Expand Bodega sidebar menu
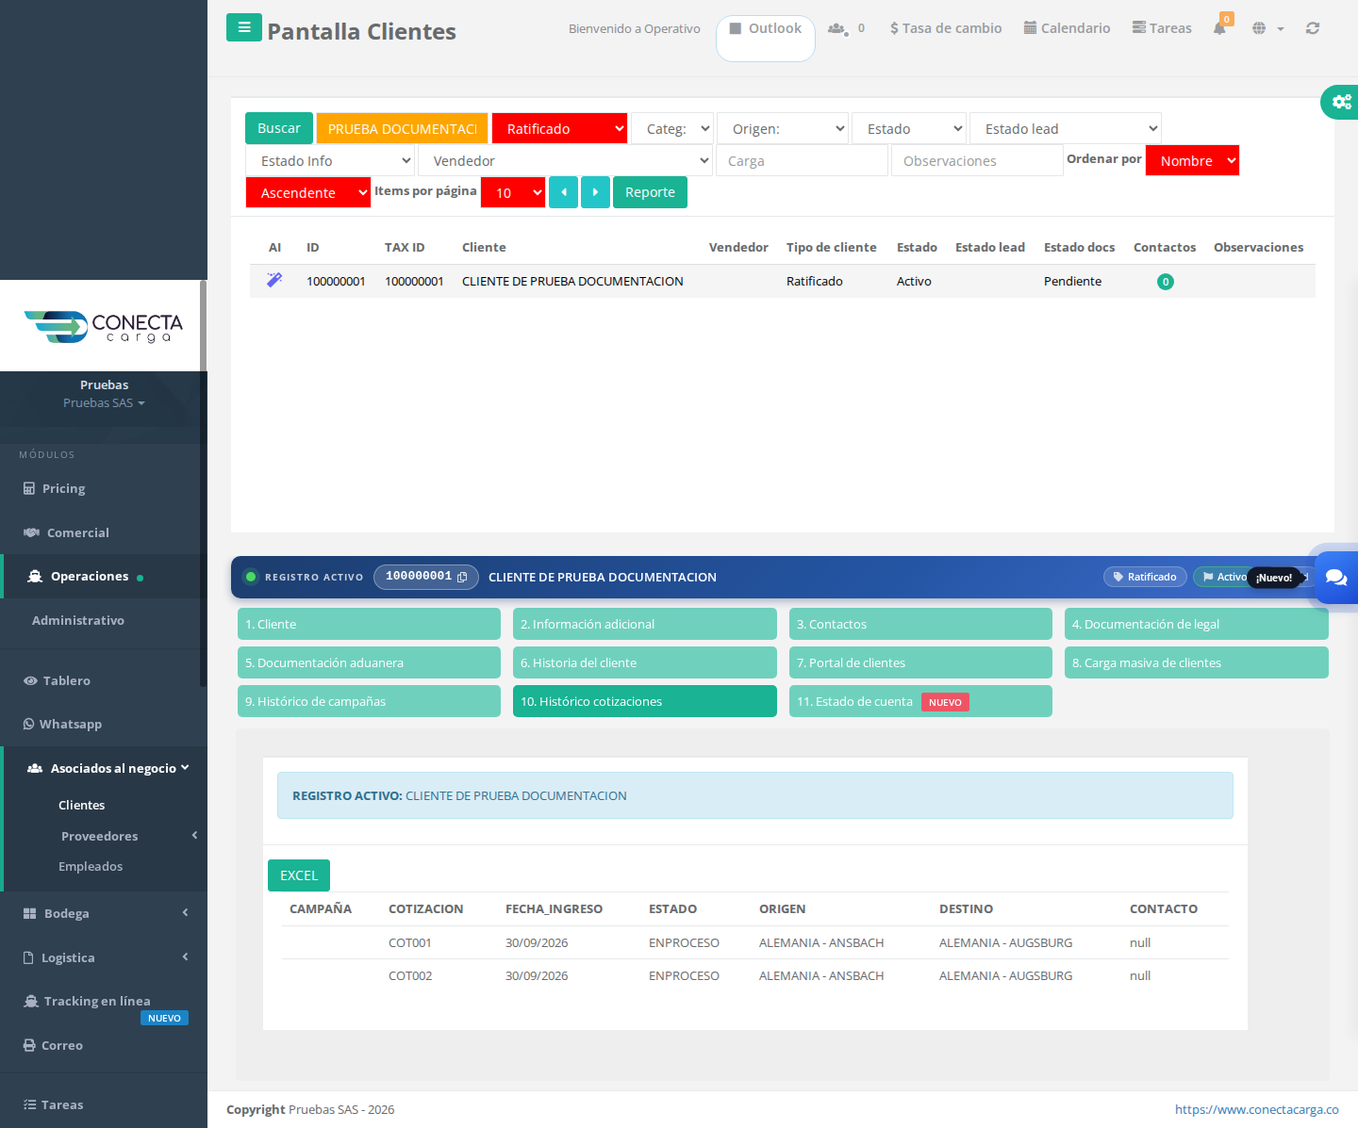1358x1128 pixels. tap(104, 913)
